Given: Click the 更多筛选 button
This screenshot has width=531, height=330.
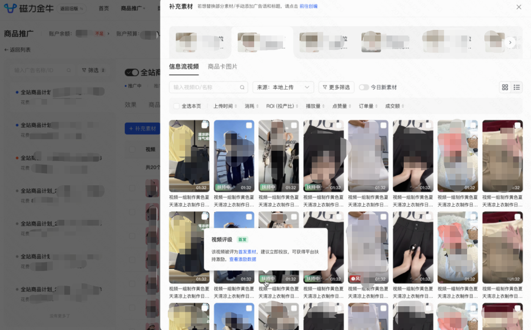Looking at the screenshot, I should 336,87.
